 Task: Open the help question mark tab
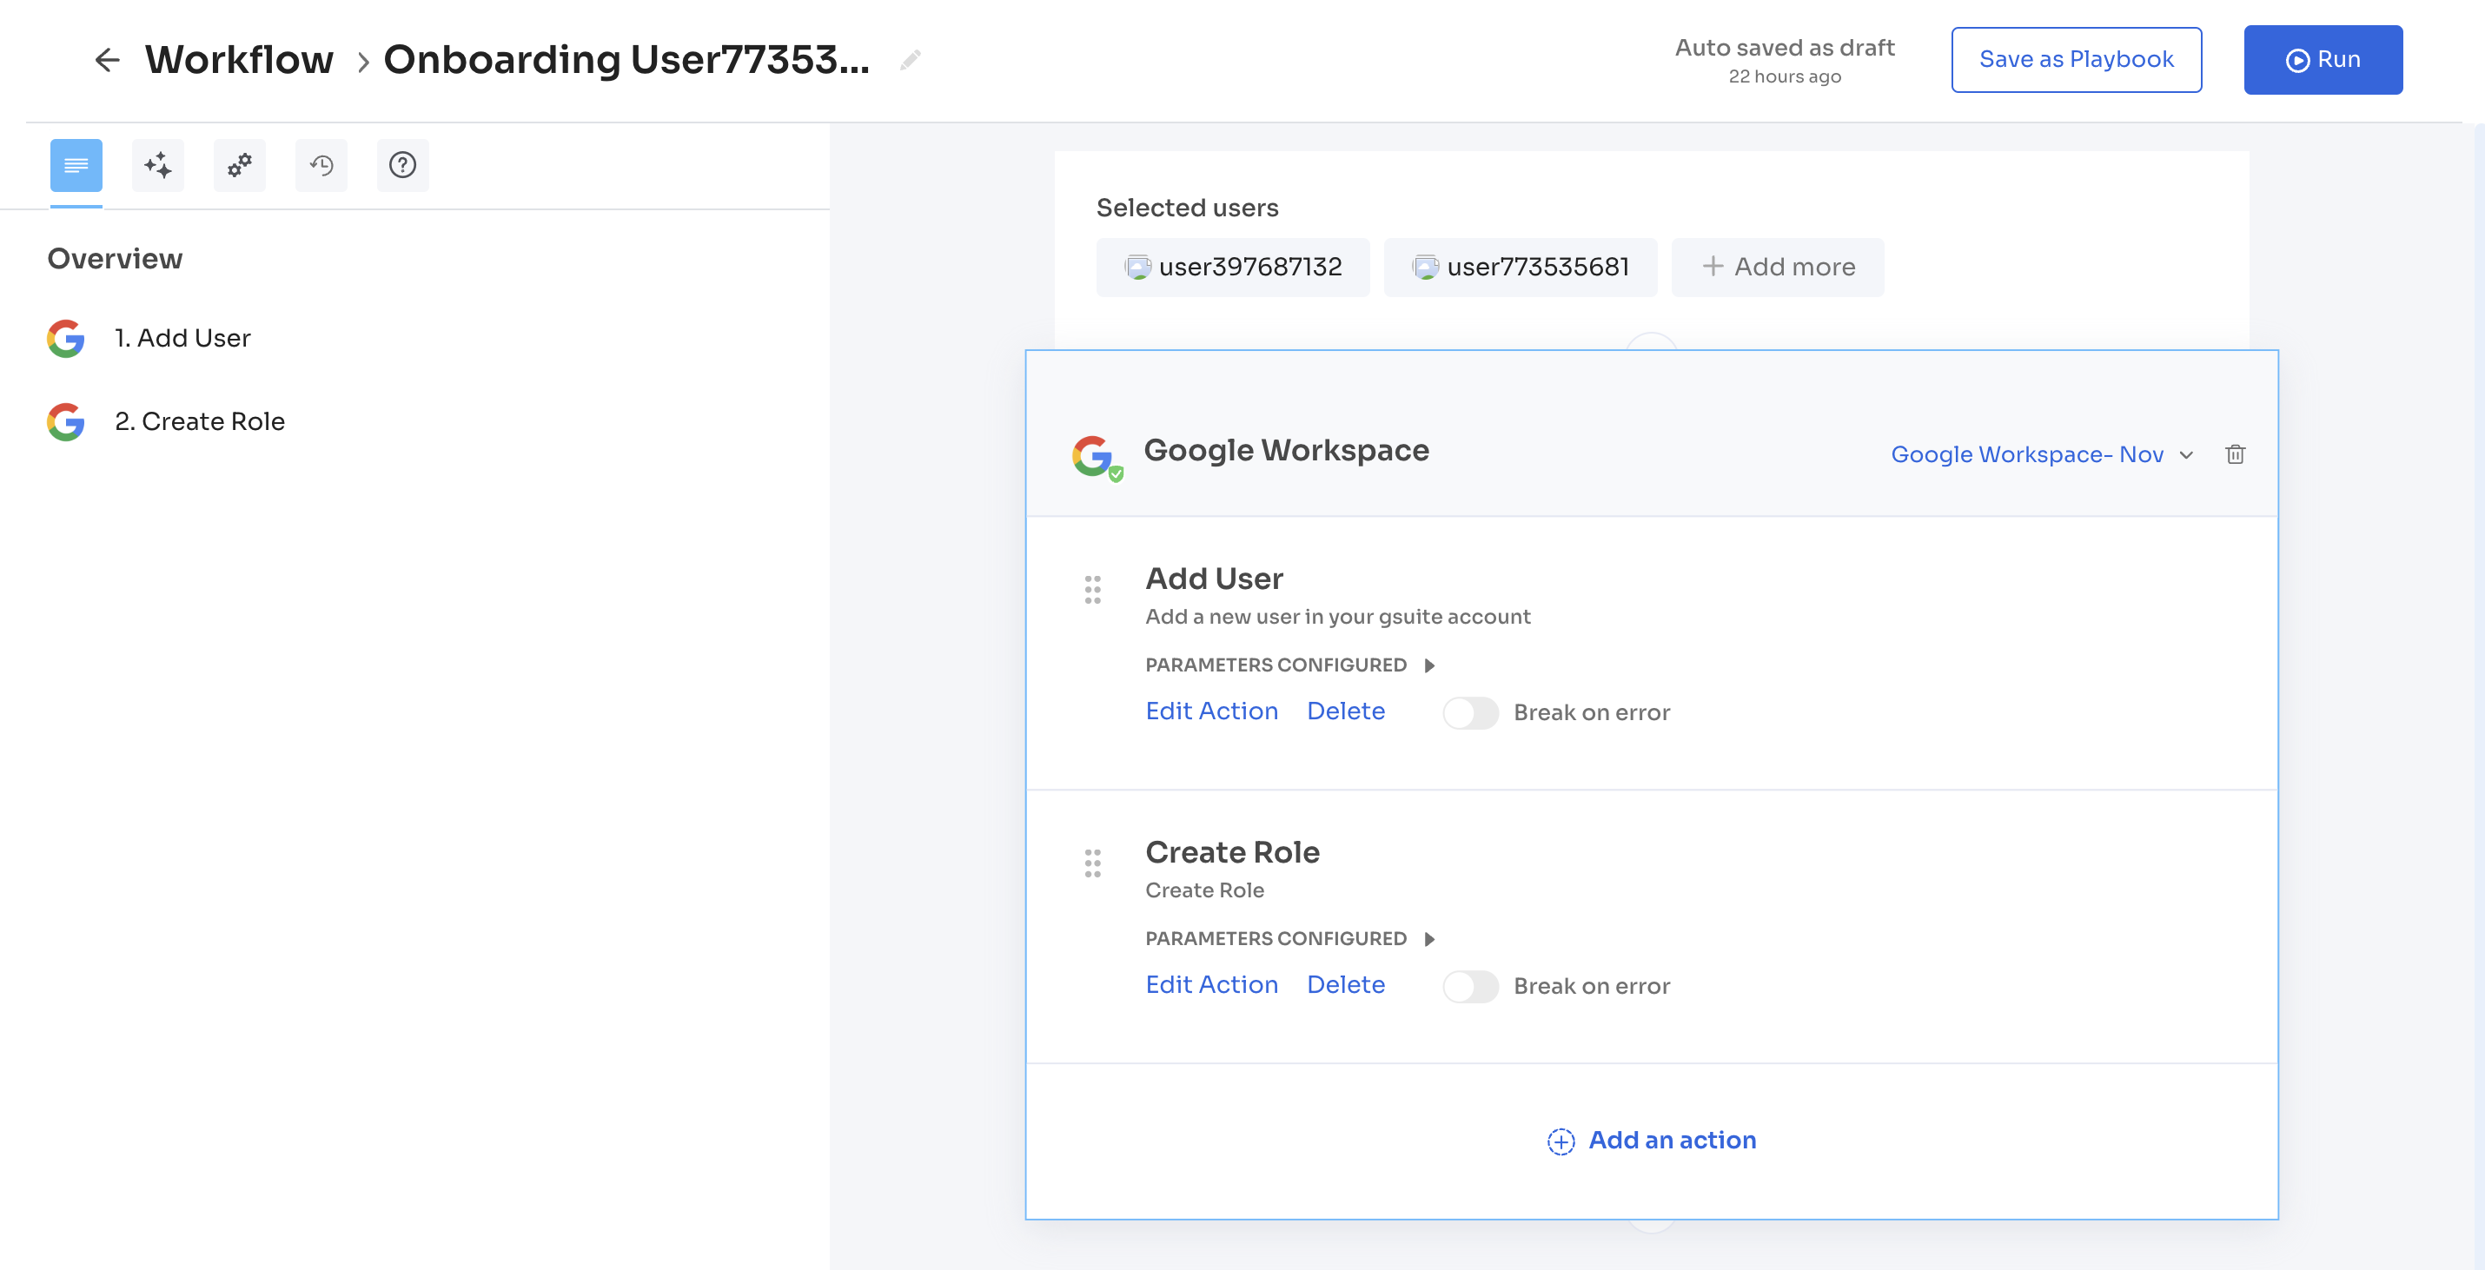[402, 165]
